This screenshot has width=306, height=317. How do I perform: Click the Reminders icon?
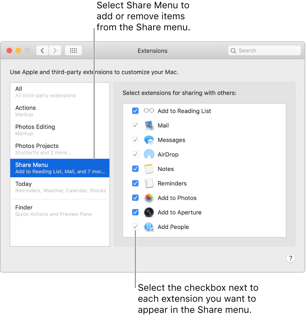point(149,183)
